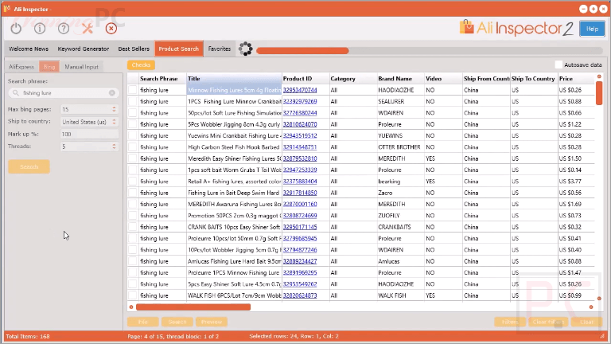Image resolution: width=611 pixels, height=344 pixels.
Task: Click the OTTER BROTHER brand cell
Action: click(x=399, y=147)
